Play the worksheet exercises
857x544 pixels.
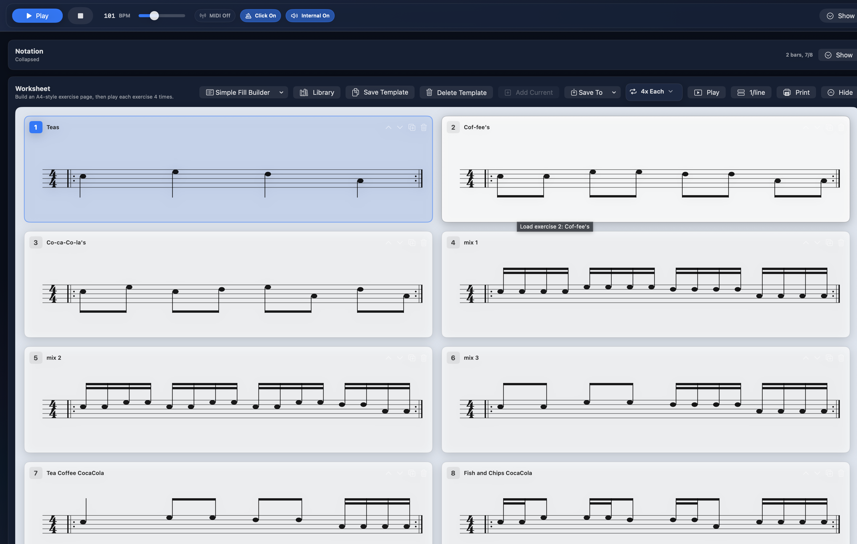(x=706, y=93)
